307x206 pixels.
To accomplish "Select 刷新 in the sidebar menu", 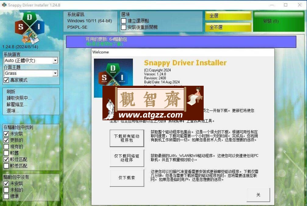I will point(11,92).
